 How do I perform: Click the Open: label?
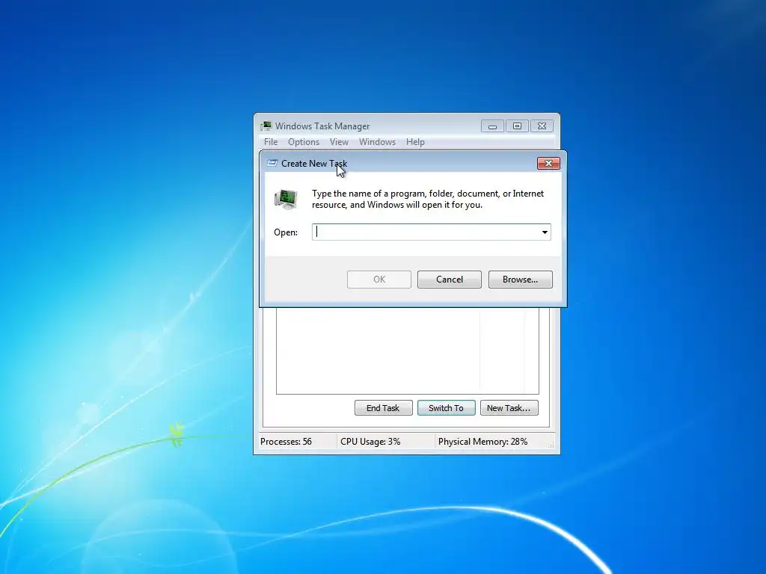coord(286,232)
